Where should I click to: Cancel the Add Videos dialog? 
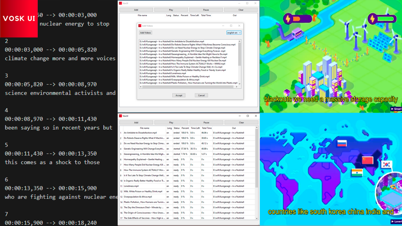point(201,95)
